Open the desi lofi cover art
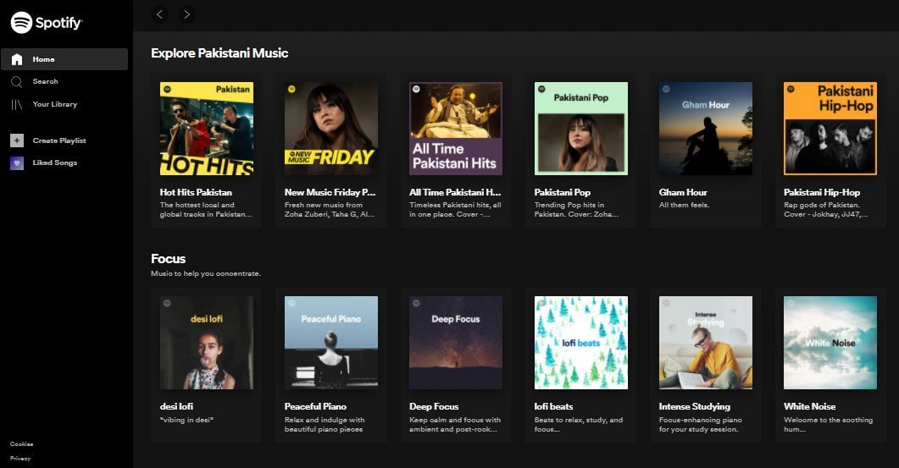 (207, 343)
